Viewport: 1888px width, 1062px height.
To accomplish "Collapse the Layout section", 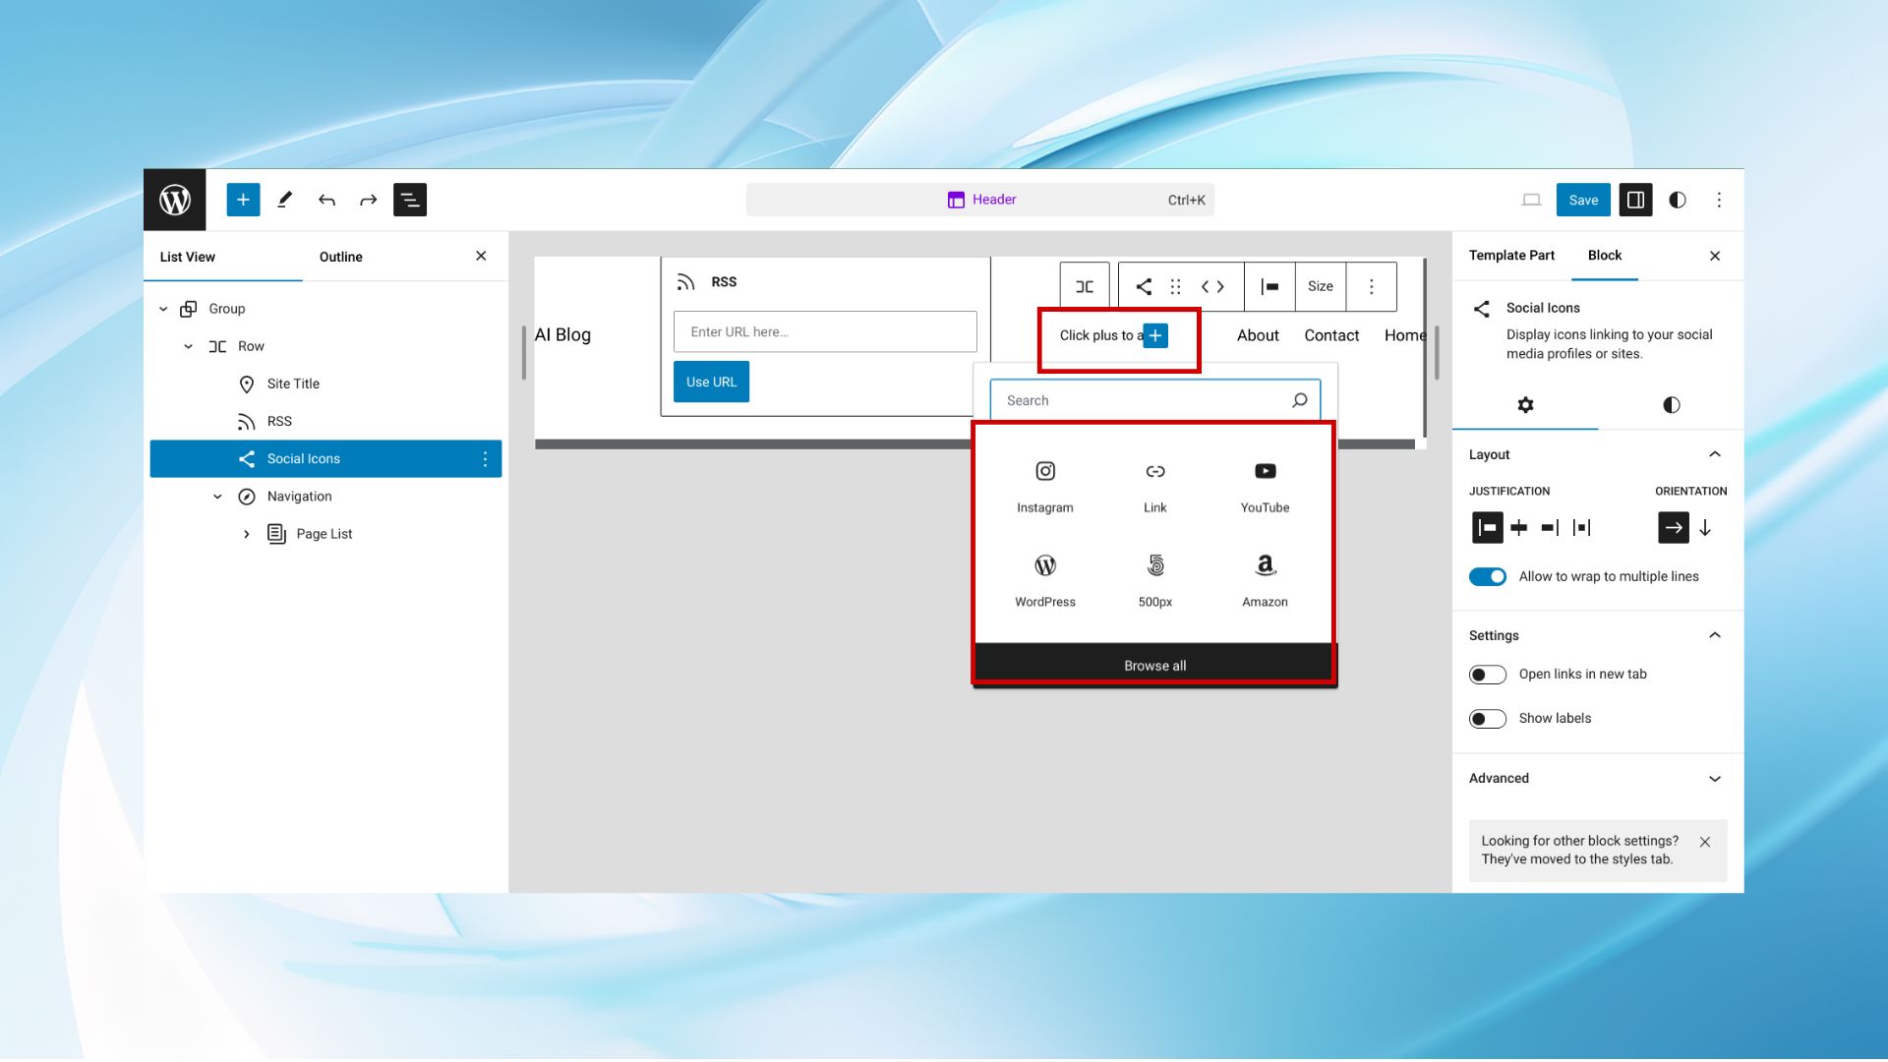I will (x=1714, y=454).
